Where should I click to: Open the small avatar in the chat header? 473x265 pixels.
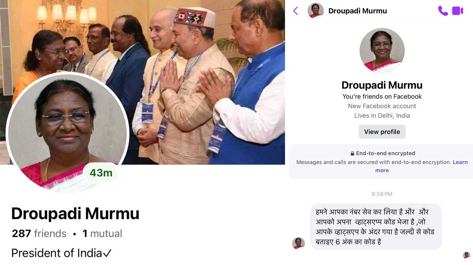pyautogui.click(x=315, y=11)
